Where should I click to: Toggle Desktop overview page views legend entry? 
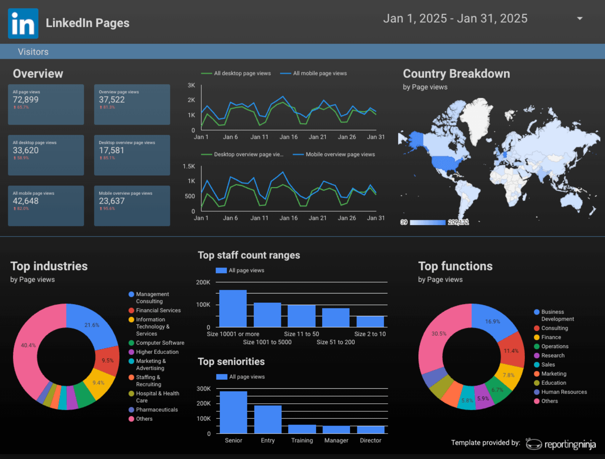tap(242, 154)
